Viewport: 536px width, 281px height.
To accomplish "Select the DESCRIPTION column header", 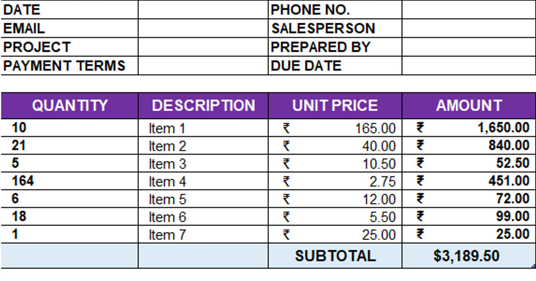I will (x=203, y=106).
